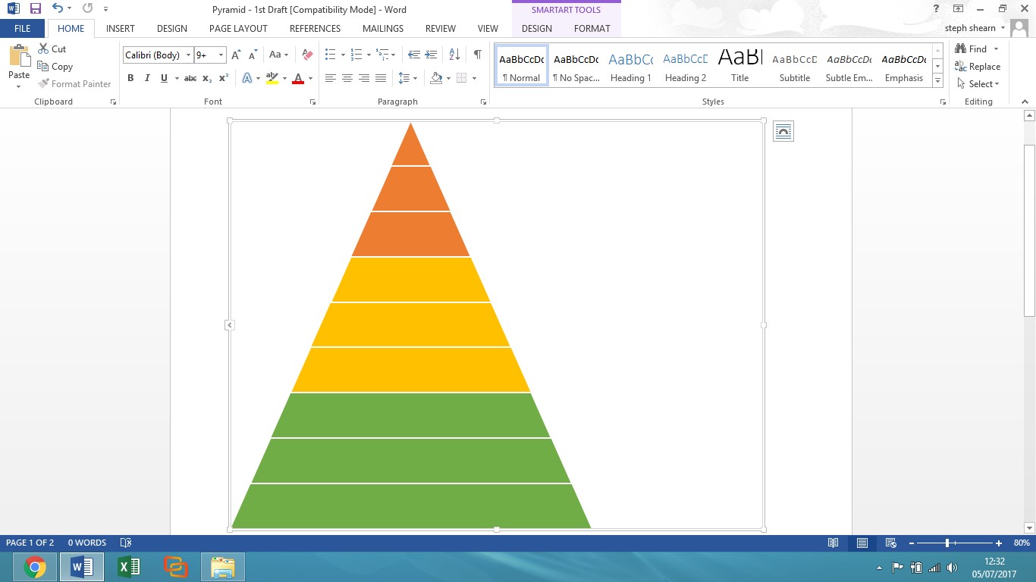The image size is (1036, 582).
Task: Switch to the MAILINGS tab
Action: pos(383,28)
